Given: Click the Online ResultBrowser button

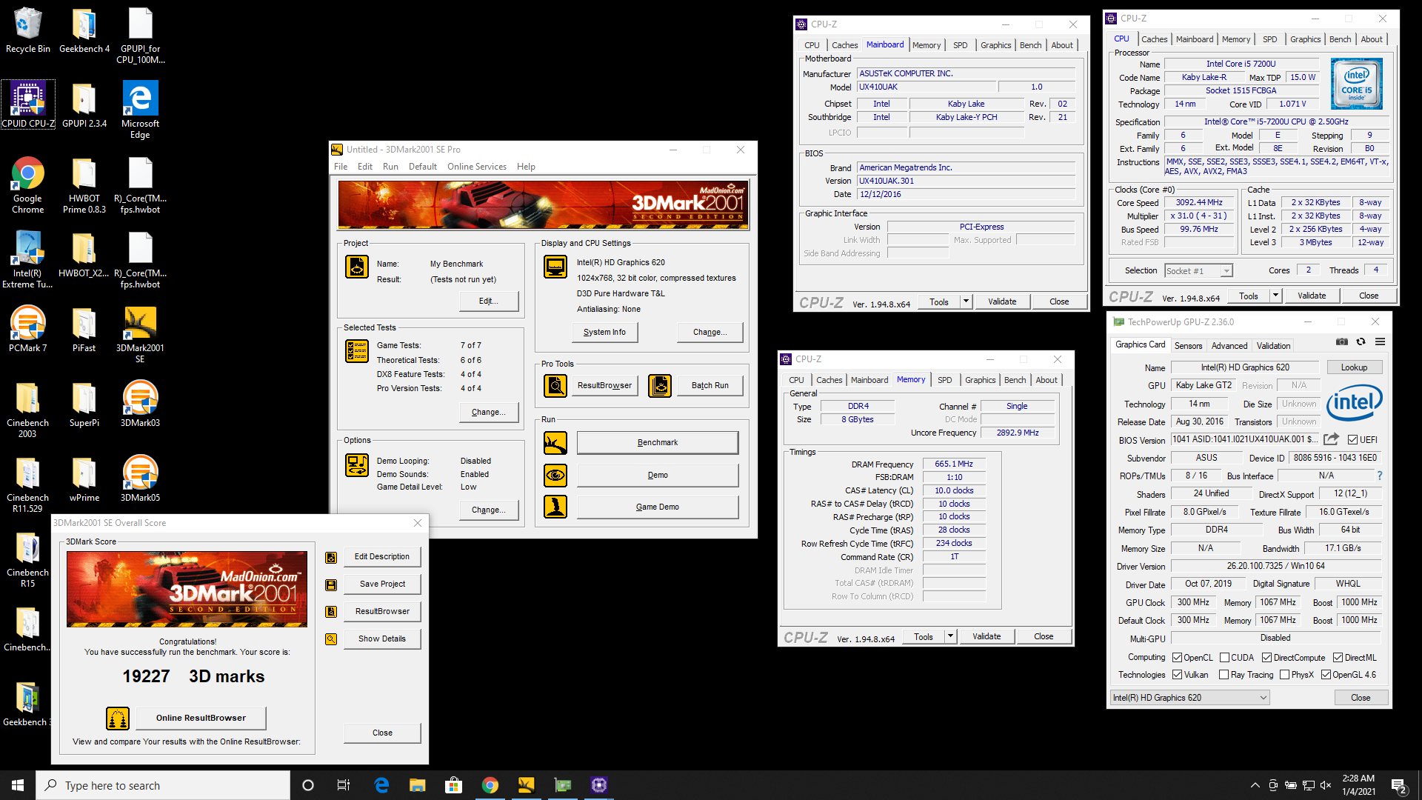Looking at the screenshot, I should [x=201, y=718].
